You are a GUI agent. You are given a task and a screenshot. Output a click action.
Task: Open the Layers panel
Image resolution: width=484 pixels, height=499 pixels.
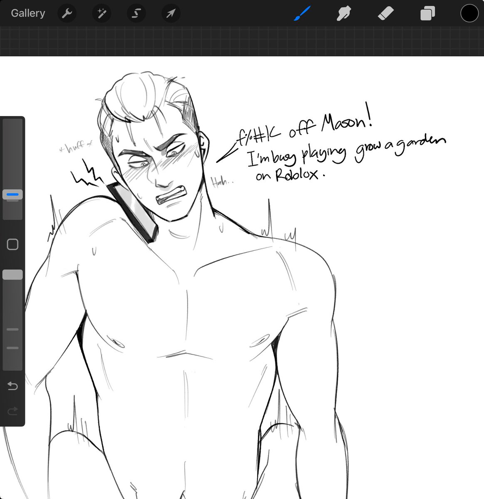pos(427,14)
